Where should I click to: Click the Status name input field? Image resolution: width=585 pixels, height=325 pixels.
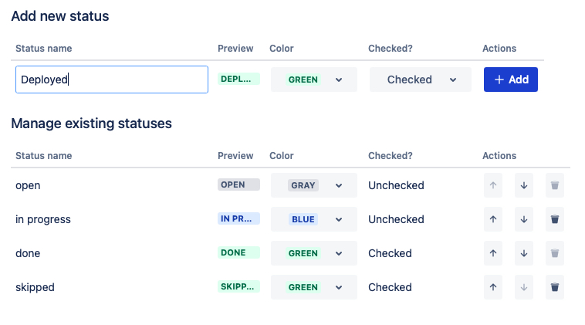[x=112, y=80]
